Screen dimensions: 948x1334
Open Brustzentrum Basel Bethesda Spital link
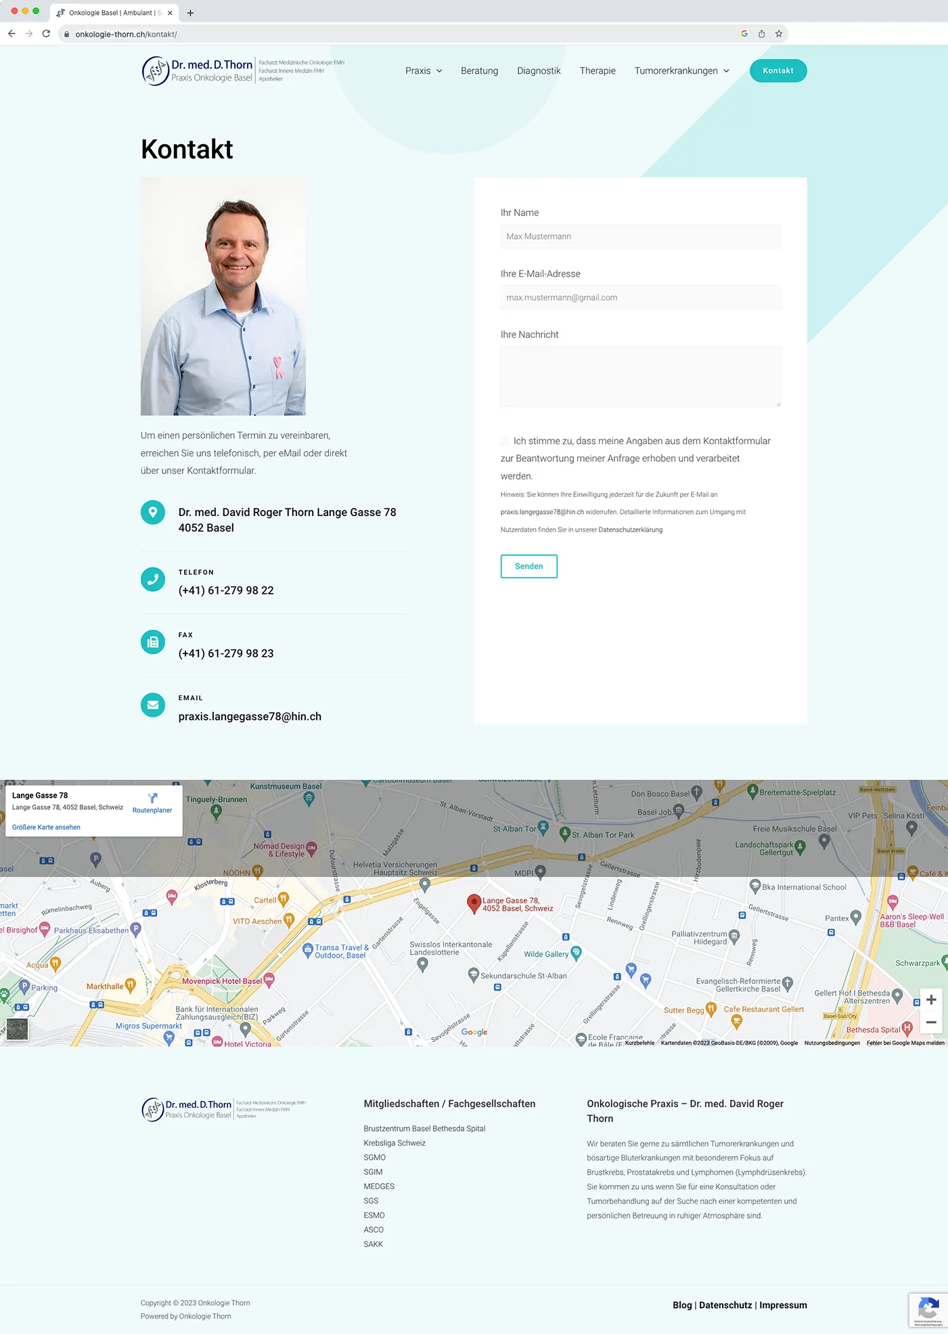[424, 1129]
